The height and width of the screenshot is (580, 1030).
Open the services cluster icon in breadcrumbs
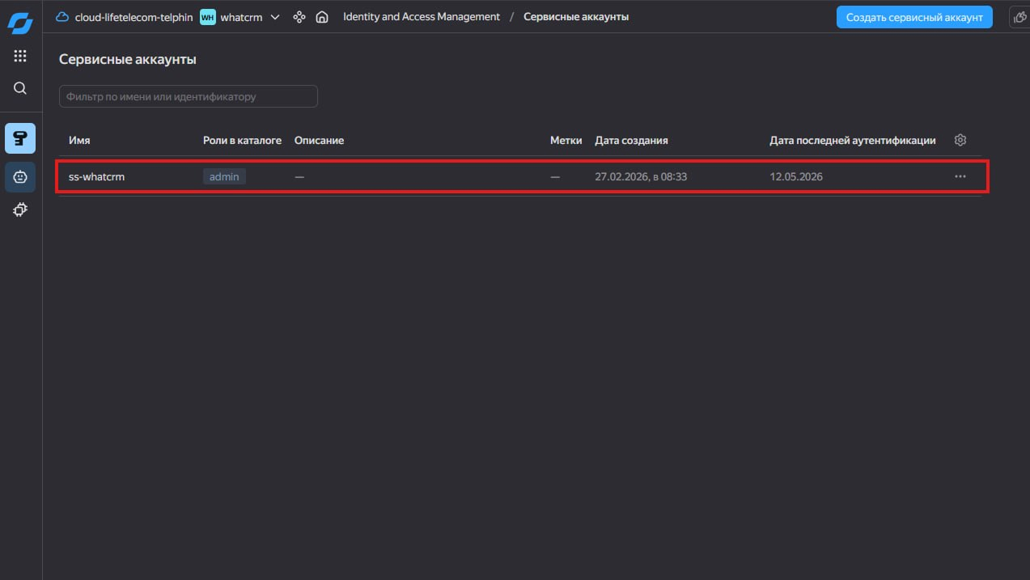[x=299, y=17]
